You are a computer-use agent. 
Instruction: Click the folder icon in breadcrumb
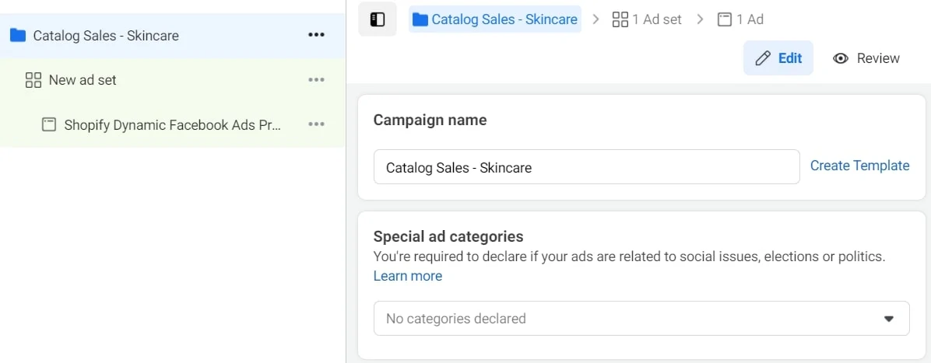(420, 19)
